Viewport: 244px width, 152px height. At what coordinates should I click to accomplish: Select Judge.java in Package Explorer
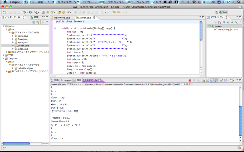(23, 49)
